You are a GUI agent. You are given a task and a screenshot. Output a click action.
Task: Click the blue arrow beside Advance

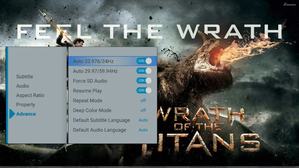[12, 114]
